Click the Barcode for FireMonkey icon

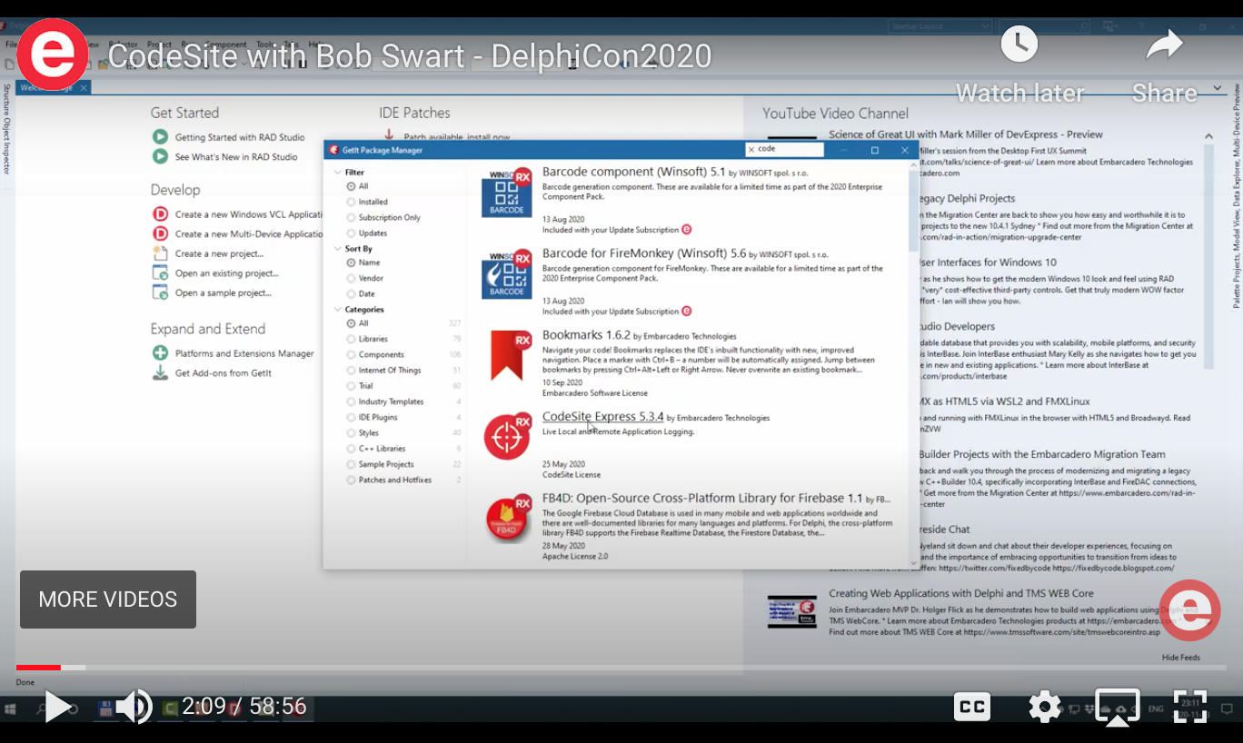[x=506, y=274]
